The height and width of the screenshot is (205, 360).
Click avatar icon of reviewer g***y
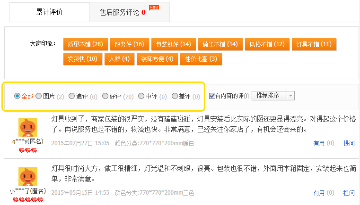click(28, 127)
